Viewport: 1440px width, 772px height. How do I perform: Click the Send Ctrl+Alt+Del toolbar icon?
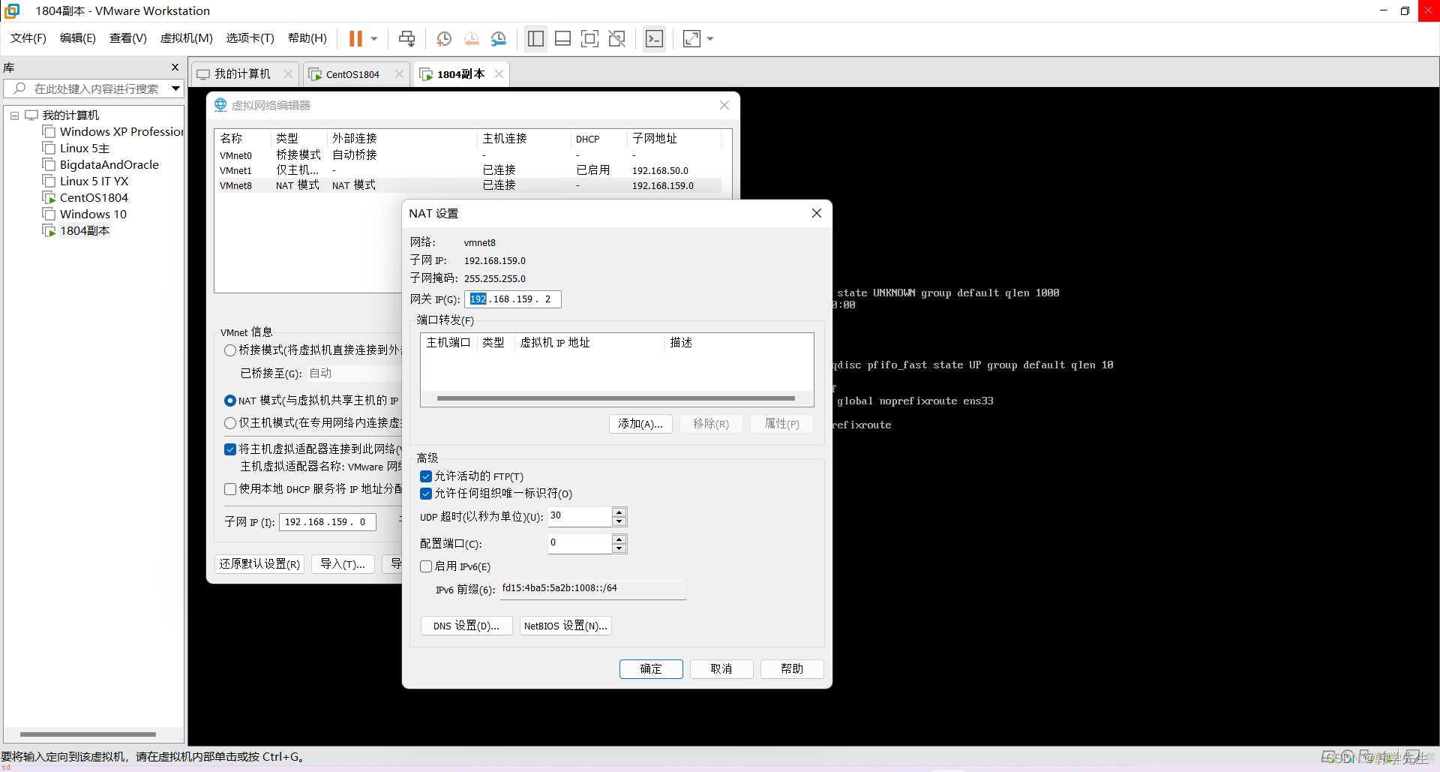[406, 38]
